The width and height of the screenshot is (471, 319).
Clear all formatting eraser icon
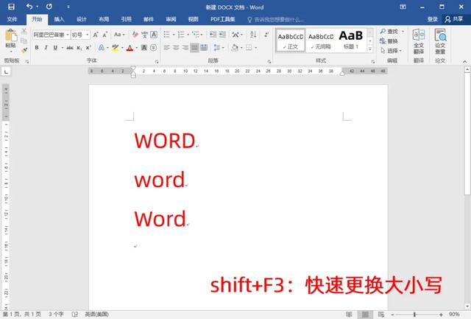pos(135,35)
